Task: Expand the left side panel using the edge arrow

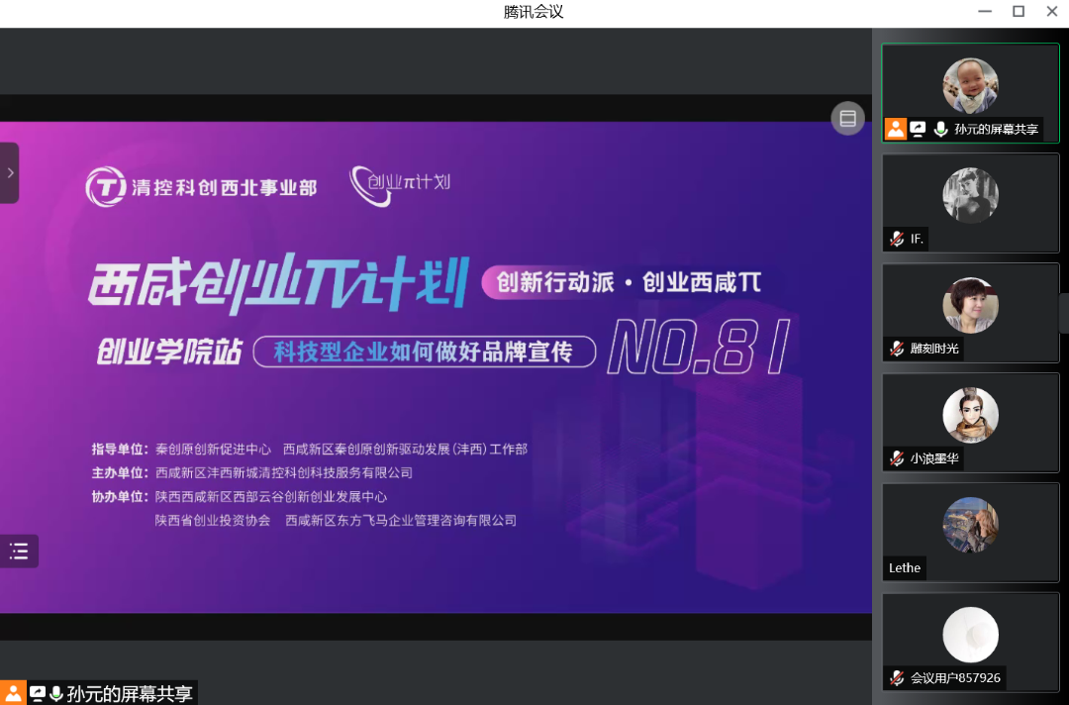Action: point(10,171)
